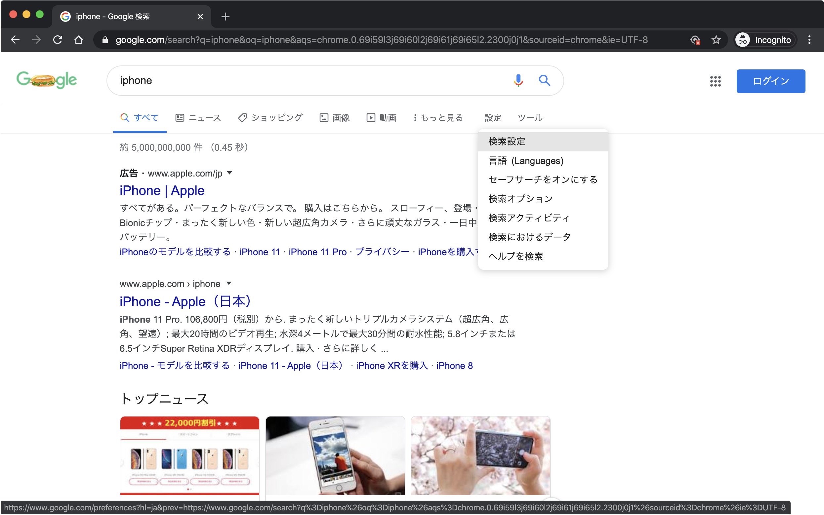Click the Google Search microphone icon
Screen dimensions: 824x515
point(518,81)
